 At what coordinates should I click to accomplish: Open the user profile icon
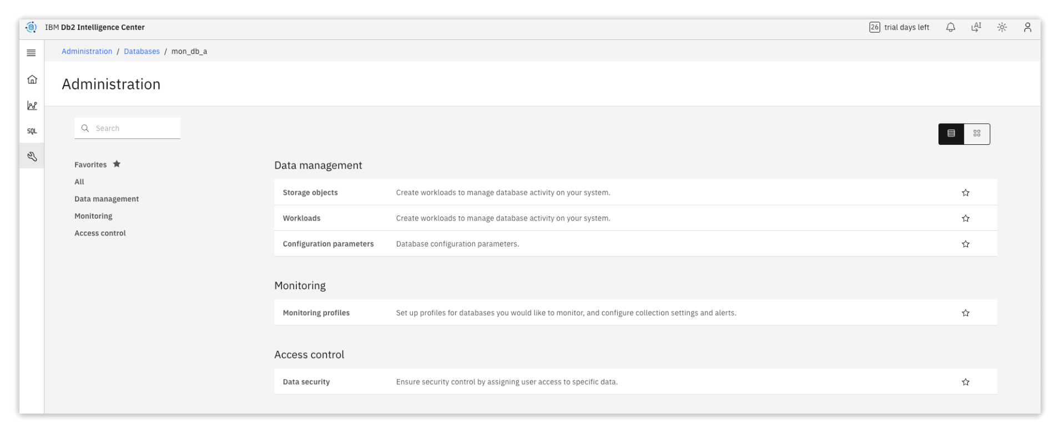click(x=1027, y=27)
